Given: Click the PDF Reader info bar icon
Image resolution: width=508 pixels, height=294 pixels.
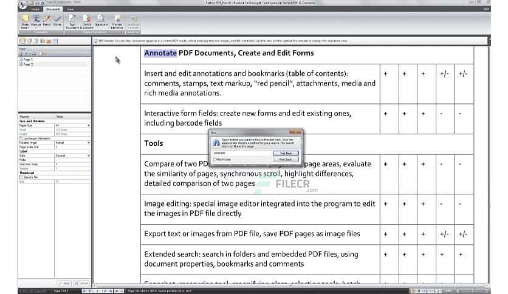Looking at the screenshot, I should pos(95,41).
